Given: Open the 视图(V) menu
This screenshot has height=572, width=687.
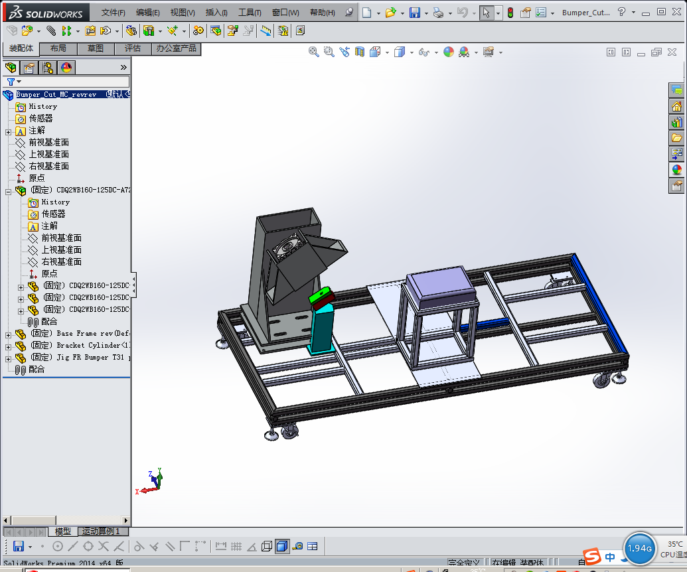Looking at the screenshot, I should point(183,13).
